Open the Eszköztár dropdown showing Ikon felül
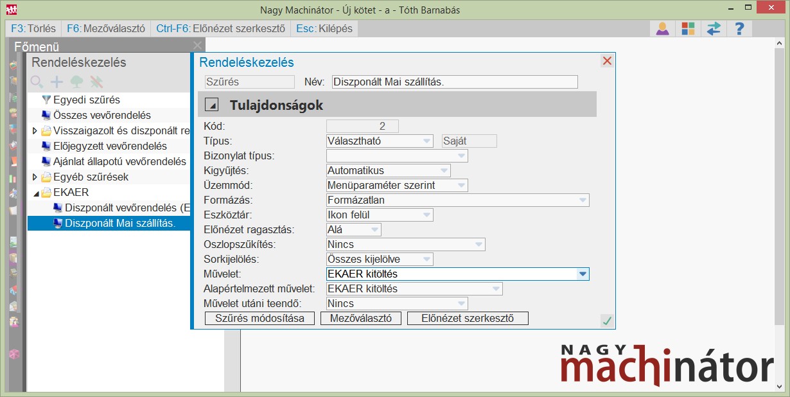Viewport: 790px width, 397px height. [x=380, y=215]
